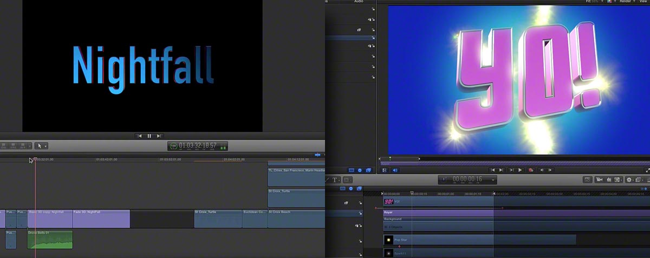Click the red playhead marker on Final Cut ruler
Image resolution: width=650 pixels, height=258 pixels.
click(36, 159)
